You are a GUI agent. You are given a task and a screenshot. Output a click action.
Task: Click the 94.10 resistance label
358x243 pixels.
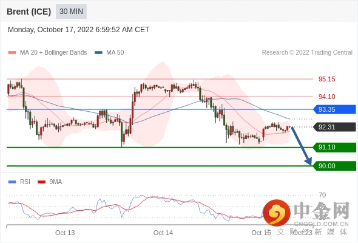pyautogui.click(x=326, y=97)
